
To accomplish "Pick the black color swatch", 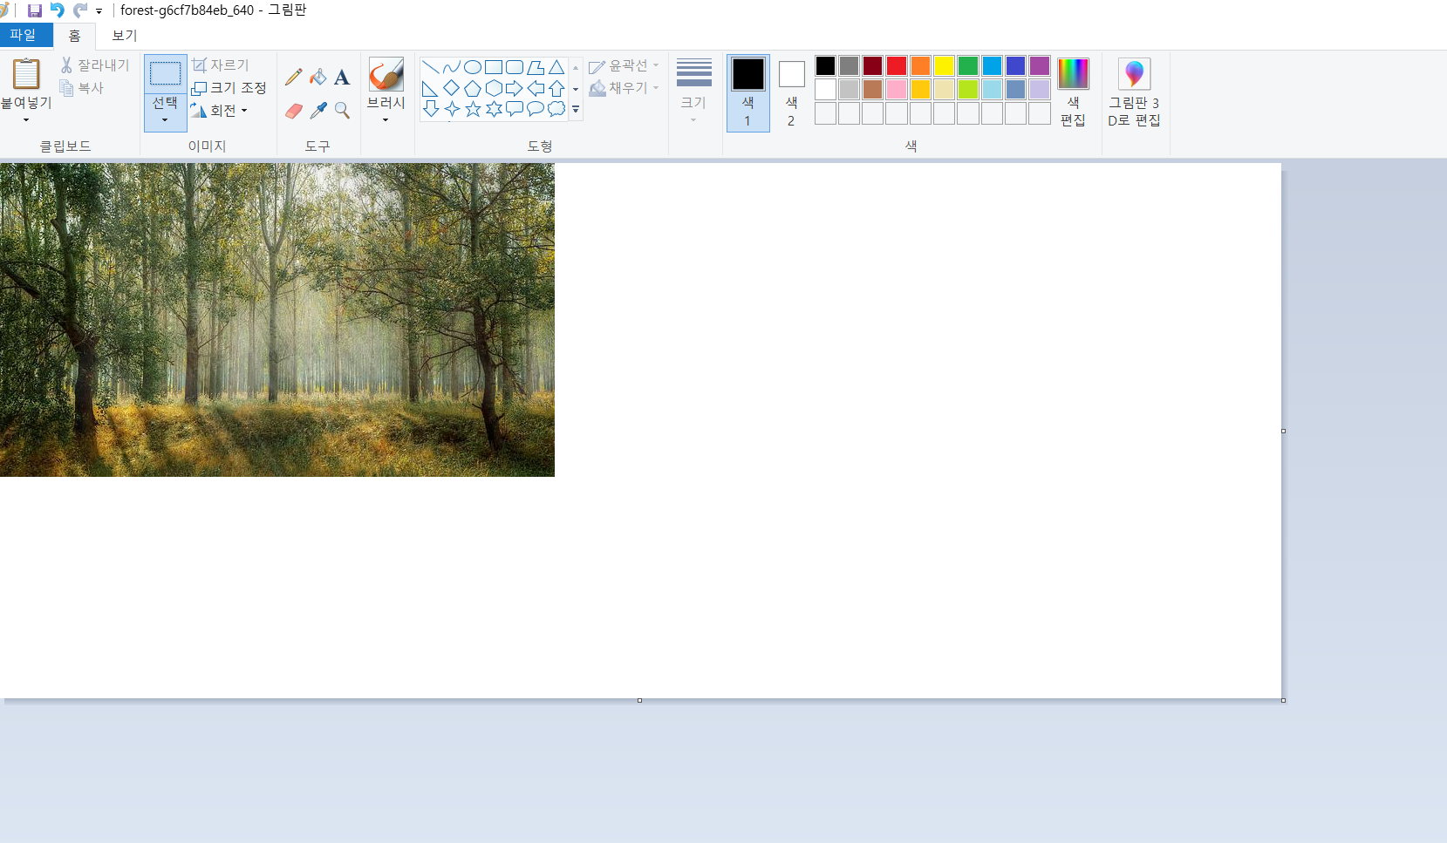I will coord(825,66).
